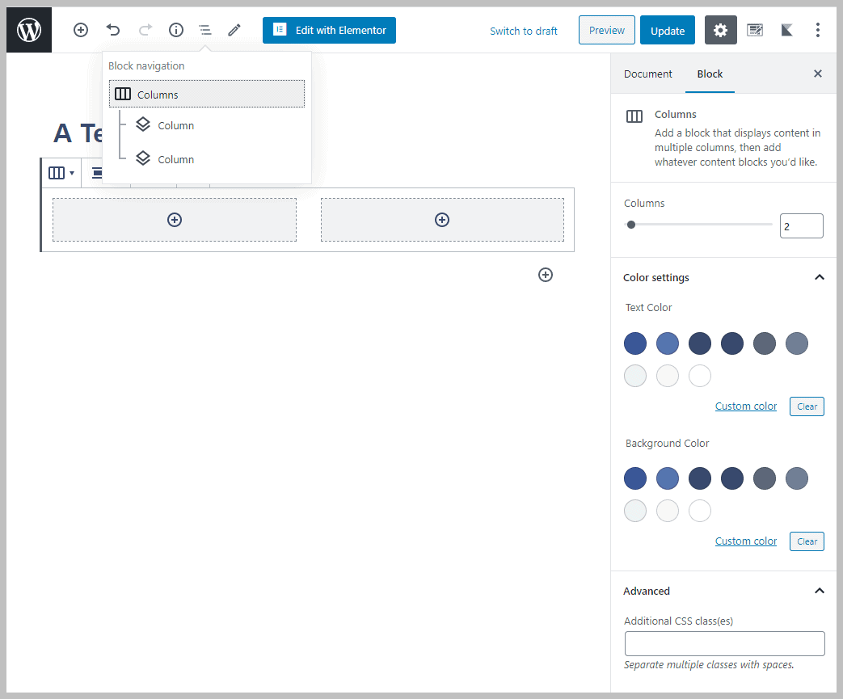Click the Additional CSS class(es) field
The image size is (843, 699).
pos(724,644)
